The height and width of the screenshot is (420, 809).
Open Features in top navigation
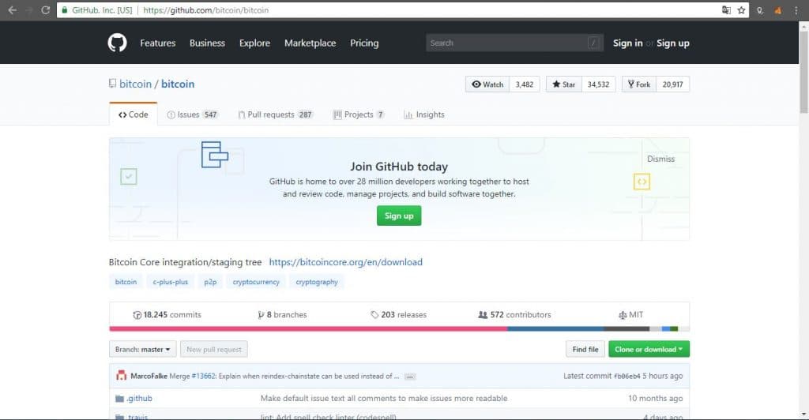coord(158,43)
